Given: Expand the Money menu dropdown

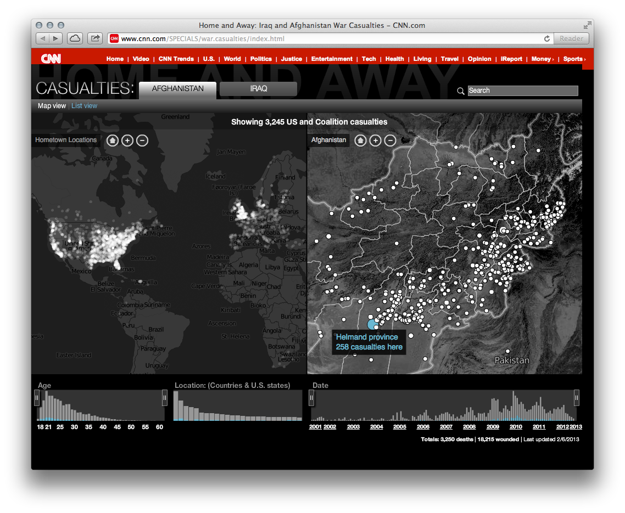Looking at the screenshot, I should click(x=542, y=59).
